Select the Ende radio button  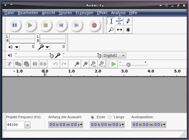click(92, 117)
